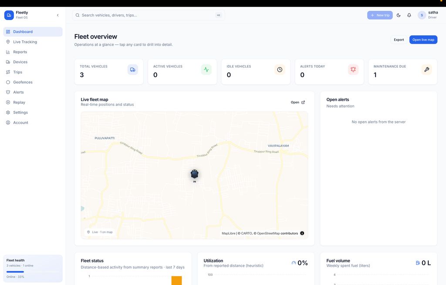Click the Idle Vehicles clock icon
Viewport: 446px width, 285px height.
pyautogui.click(x=280, y=70)
